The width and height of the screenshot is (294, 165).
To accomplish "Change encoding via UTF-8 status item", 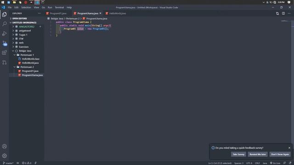I will click(249, 163).
